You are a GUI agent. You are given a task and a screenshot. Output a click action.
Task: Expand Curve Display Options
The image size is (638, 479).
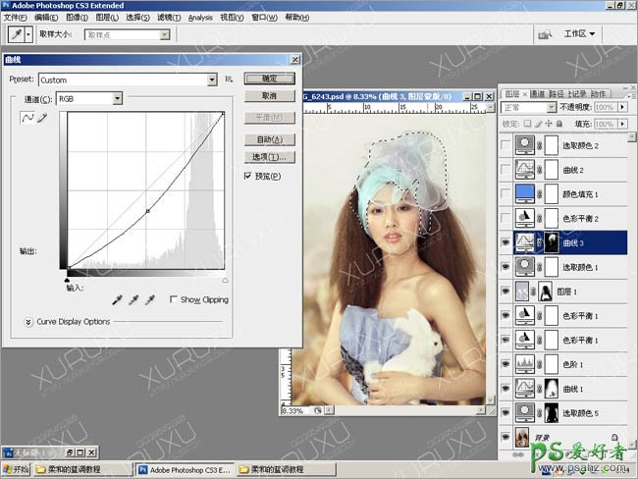(27, 321)
